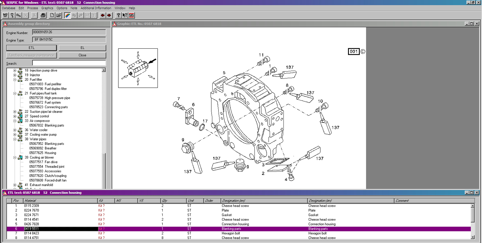Click the question mark help icon

118,15
